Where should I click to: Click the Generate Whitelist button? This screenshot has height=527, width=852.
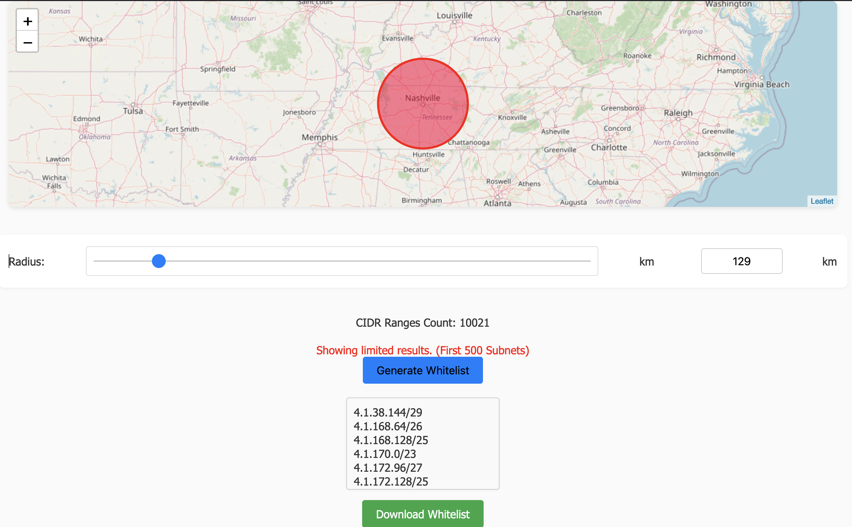tap(422, 370)
